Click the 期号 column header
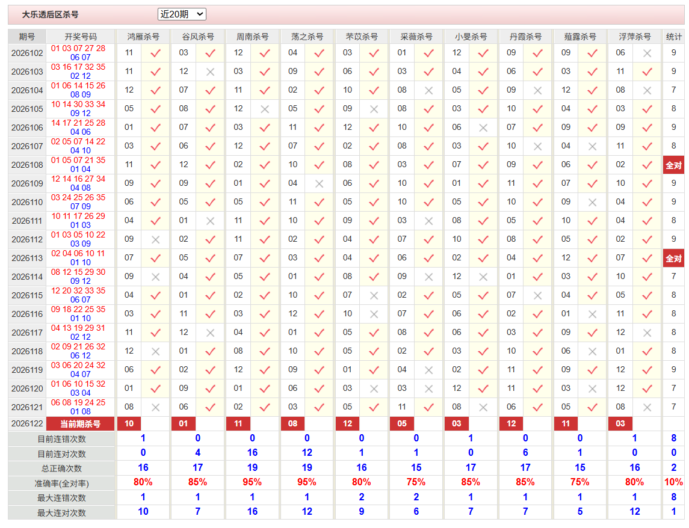Image resolution: width=689 pixels, height=528 pixels. coord(27,37)
